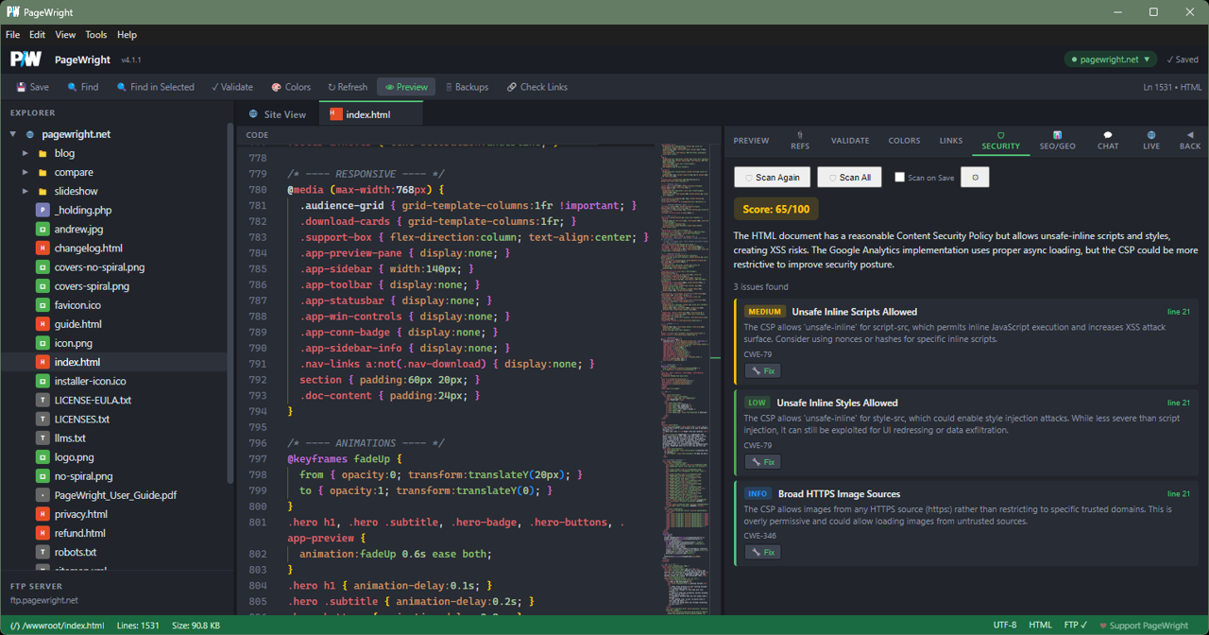Open the SEO/GEO analysis panel
The width and height of the screenshot is (1209, 635).
point(1057,141)
